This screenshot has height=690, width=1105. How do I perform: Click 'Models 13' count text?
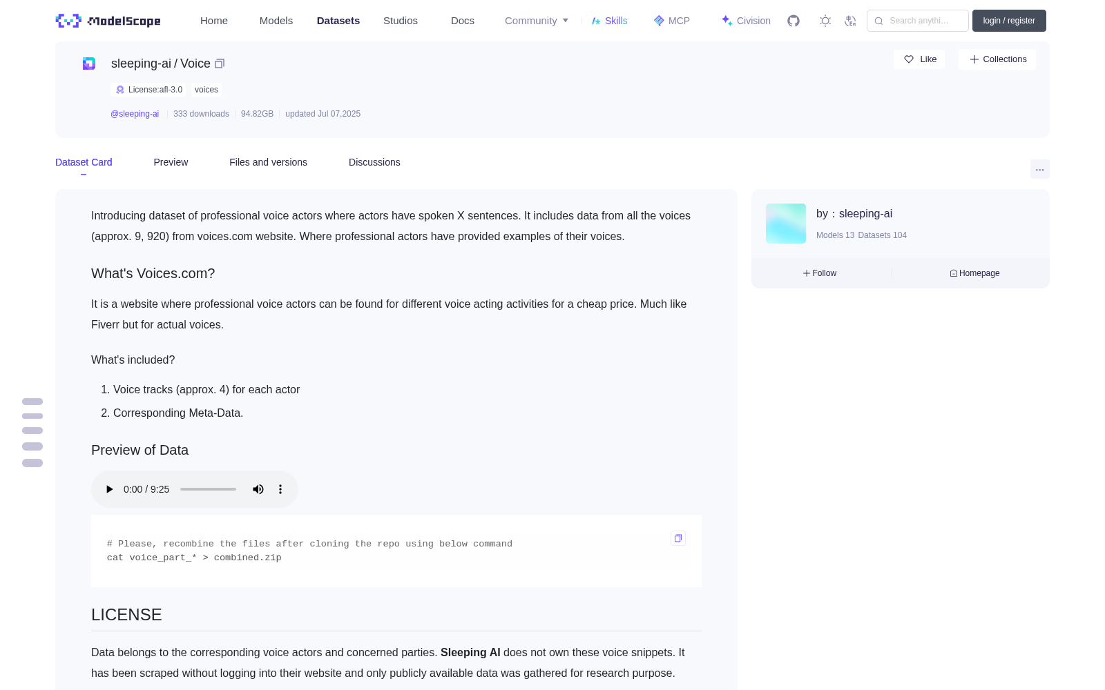[x=835, y=235]
